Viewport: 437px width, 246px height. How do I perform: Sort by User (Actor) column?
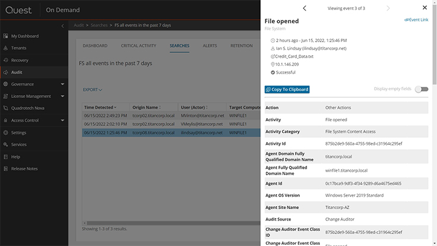tap(194, 108)
